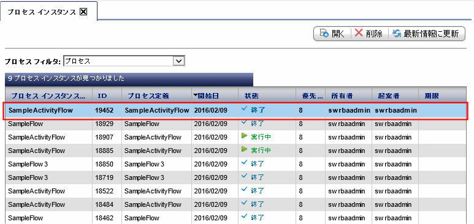
Task: Toggle 開始日 sort order arrow
Action: [195, 95]
